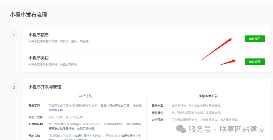Click the 小程序发布流程 page heading
Screen dimensions: 273x140
click(28, 15)
